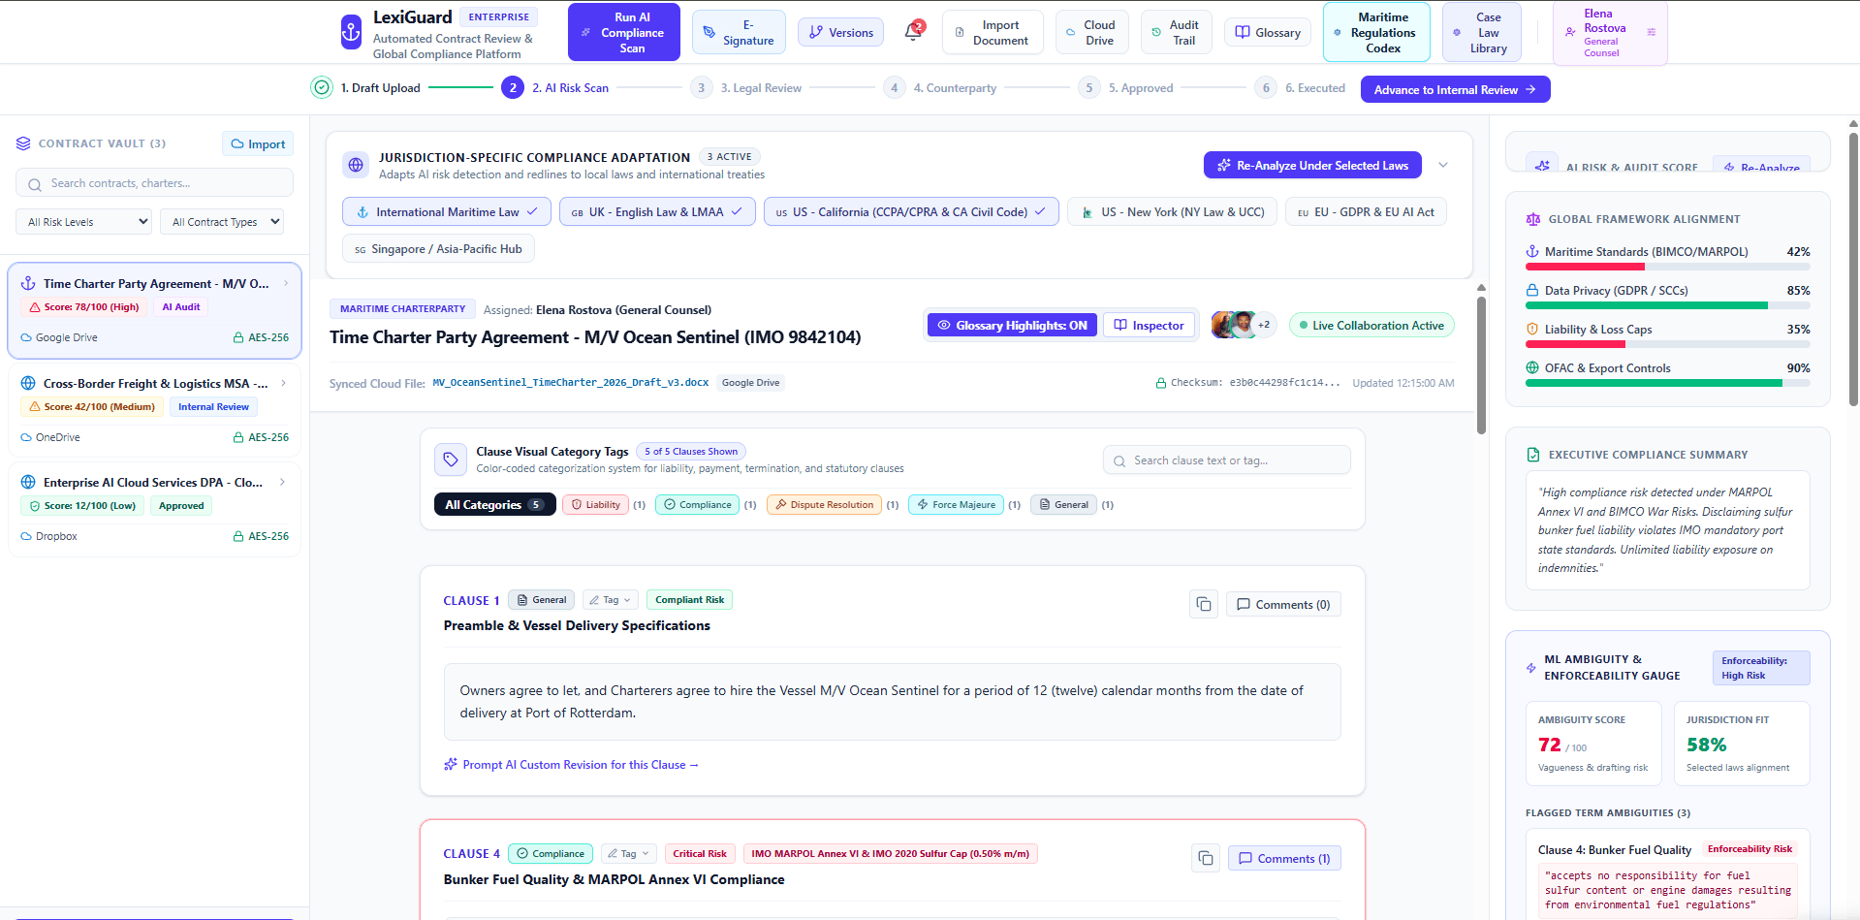This screenshot has width=1860, height=920.
Task: Click Liability & Loss Caps 35% bar
Action: coord(1667,344)
